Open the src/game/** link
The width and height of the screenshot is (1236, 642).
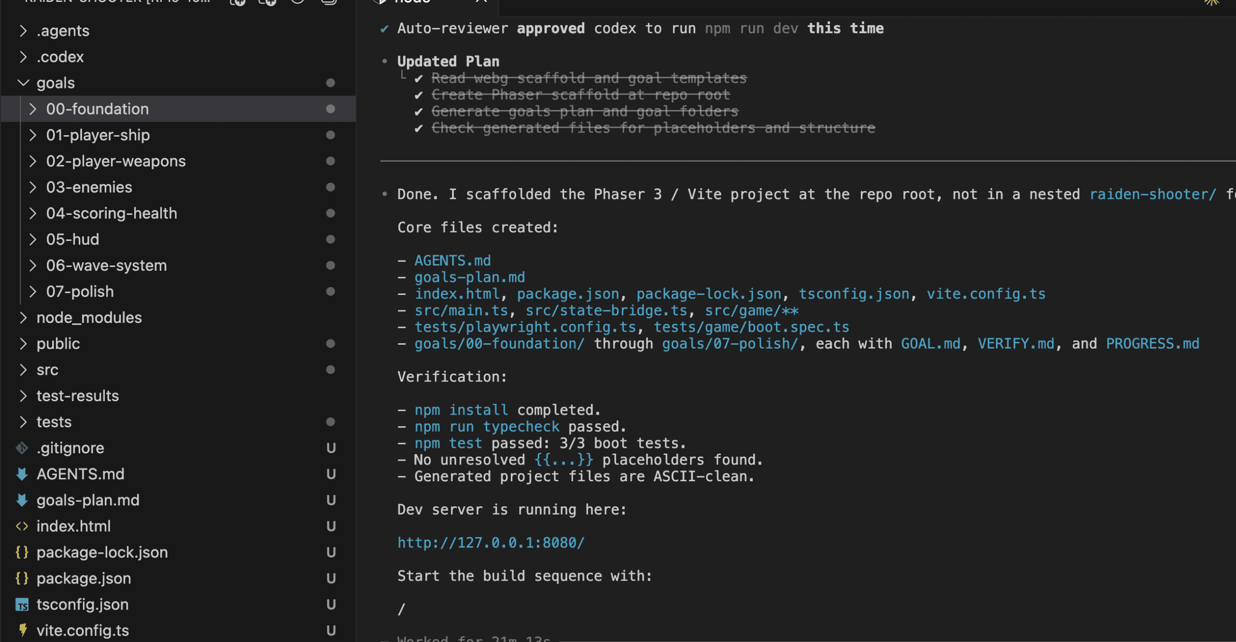pos(752,311)
